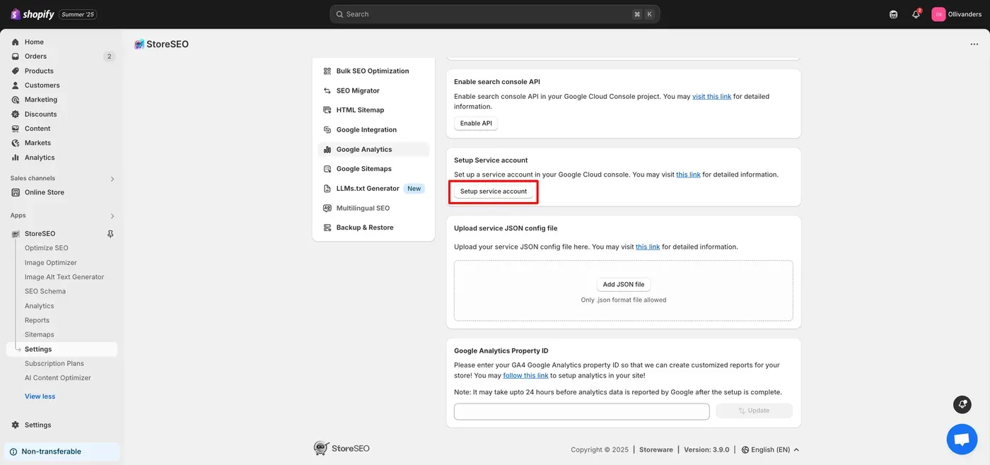Click the Orders icon in sidebar
Image resolution: width=990 pixels, height=465 pixels.
[16, 57]
